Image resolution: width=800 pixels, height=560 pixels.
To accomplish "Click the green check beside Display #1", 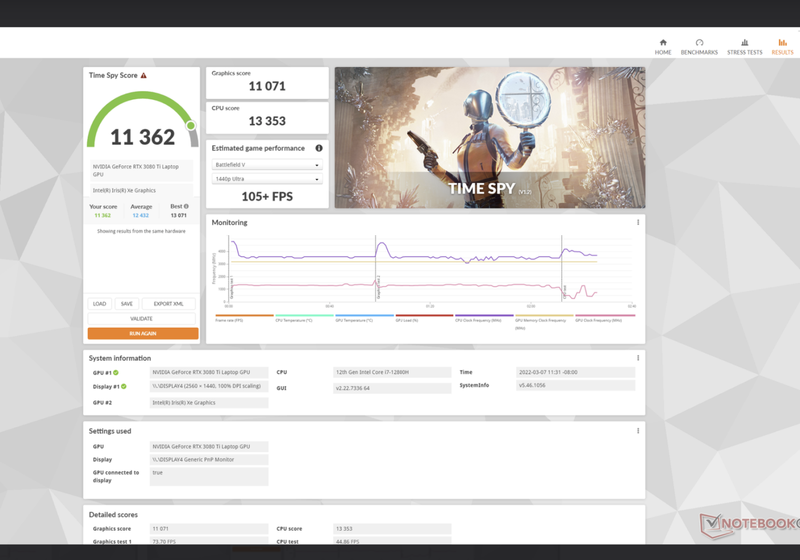I will tap(123, 386).
